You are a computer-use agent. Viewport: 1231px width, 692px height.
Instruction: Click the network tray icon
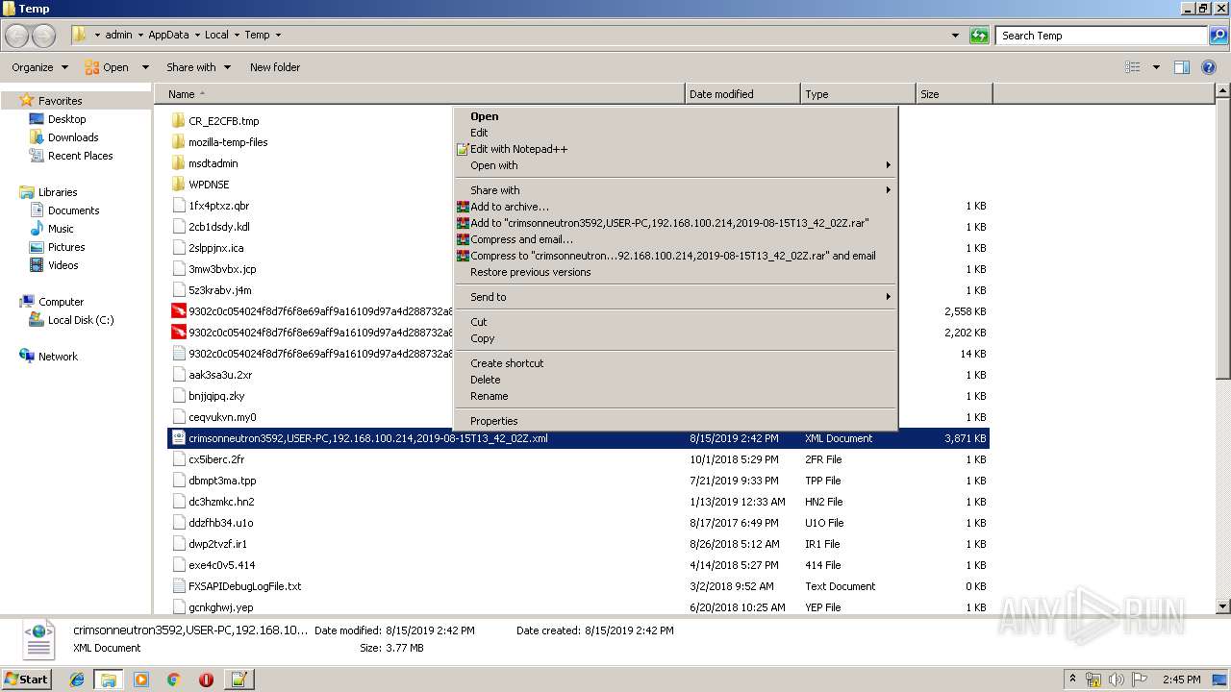point(1094,680)
